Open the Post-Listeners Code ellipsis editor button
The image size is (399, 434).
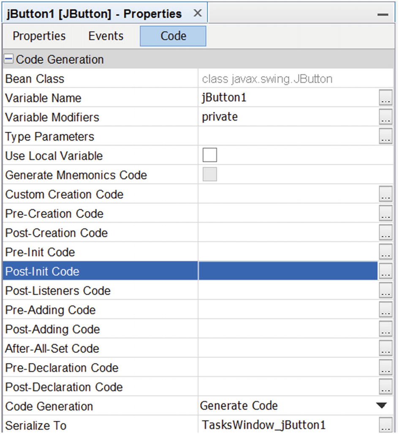click(385, 290)
